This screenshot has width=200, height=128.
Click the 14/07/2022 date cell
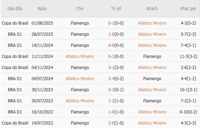pos(42,123)
